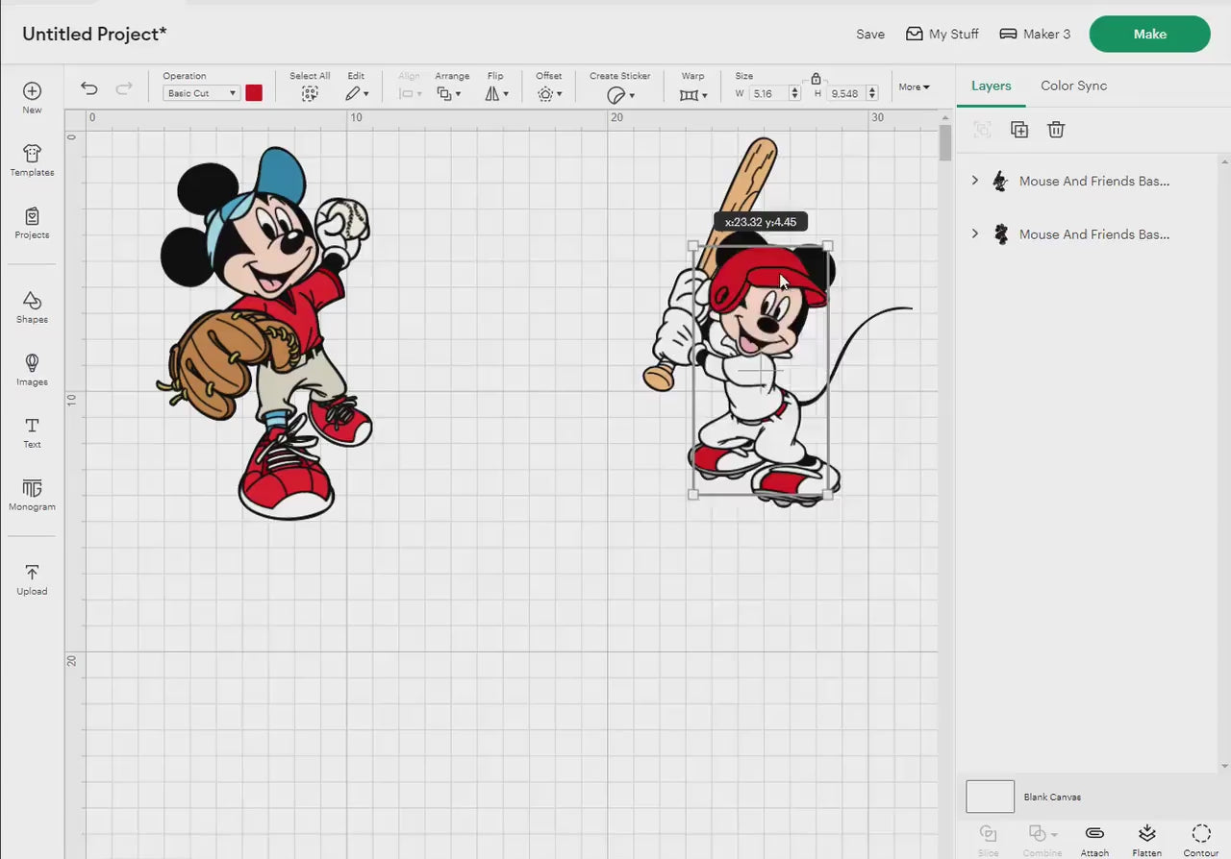Click the Upload icon
Image resolution: width=1231 pixels, height=859 pixels.
point(32,572)
